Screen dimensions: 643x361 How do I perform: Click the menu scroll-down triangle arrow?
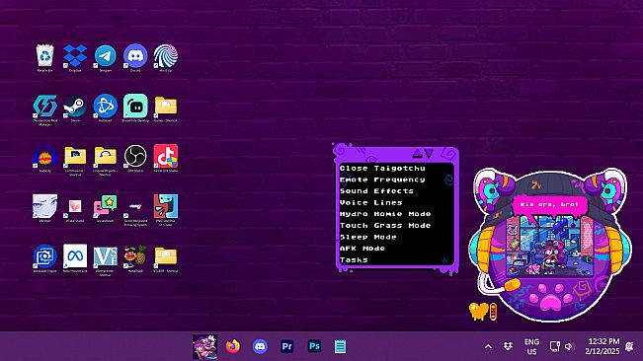point(429,154)
